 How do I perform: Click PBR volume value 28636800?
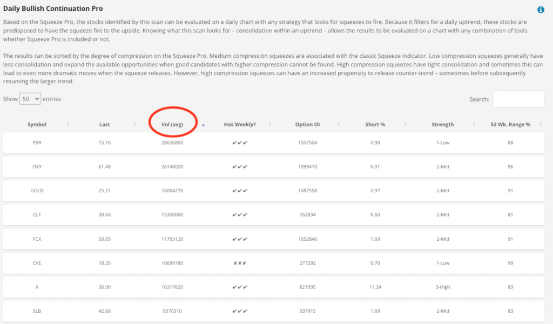172,143
